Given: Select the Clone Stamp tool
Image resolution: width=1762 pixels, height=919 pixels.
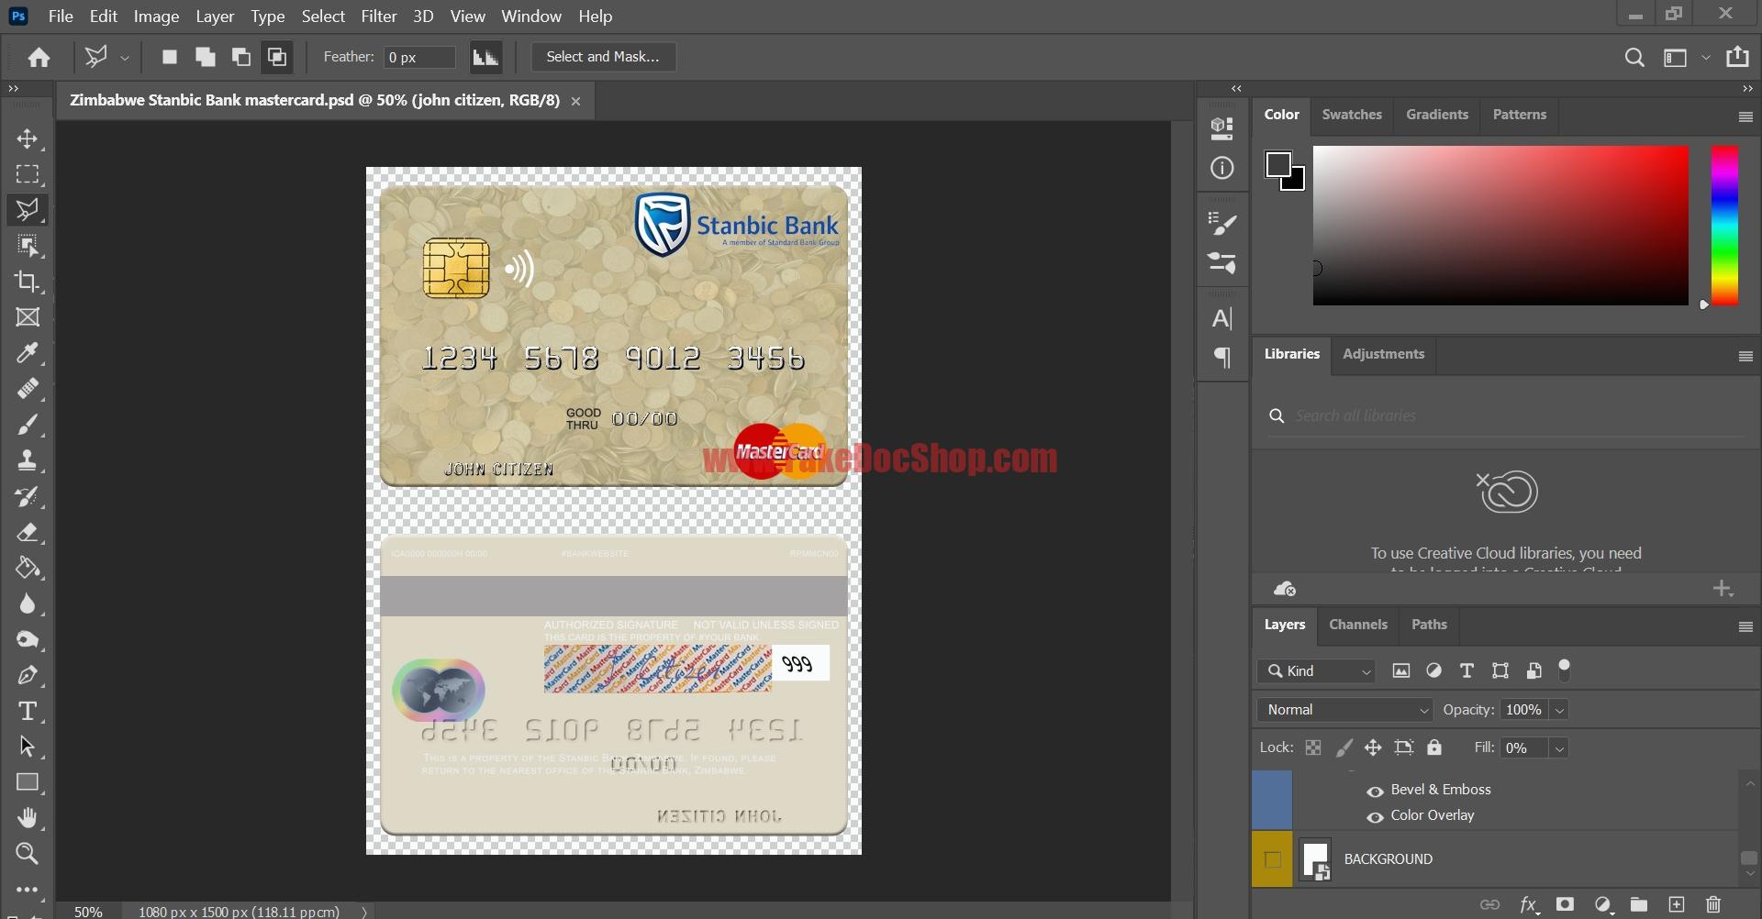Looking at the screenshot, I should pos(28,460).
